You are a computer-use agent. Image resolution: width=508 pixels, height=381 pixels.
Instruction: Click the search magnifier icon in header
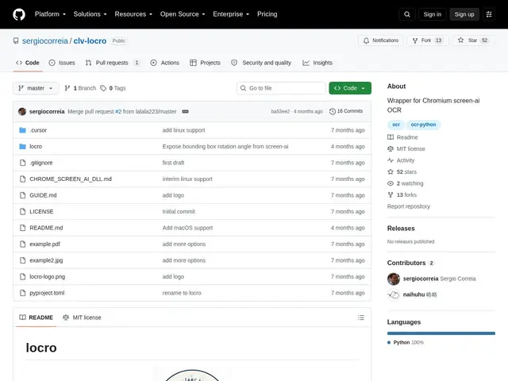(x=407, y=14)
